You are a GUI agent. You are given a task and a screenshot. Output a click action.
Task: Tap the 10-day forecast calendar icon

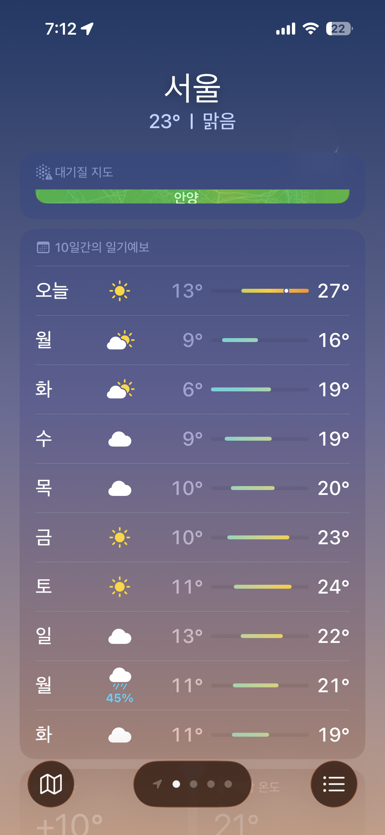(x=43, y=247)
